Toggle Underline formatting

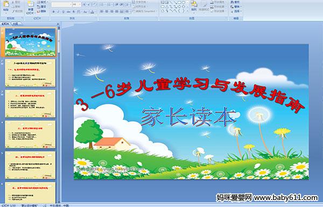[63, 12]
